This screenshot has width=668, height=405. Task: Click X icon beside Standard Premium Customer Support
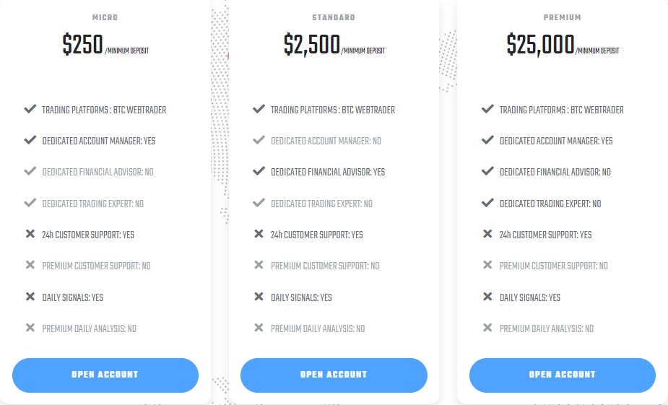click(259, 265)
